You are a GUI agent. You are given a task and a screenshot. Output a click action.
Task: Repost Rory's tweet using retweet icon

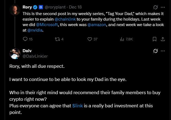tap(57, 39)
